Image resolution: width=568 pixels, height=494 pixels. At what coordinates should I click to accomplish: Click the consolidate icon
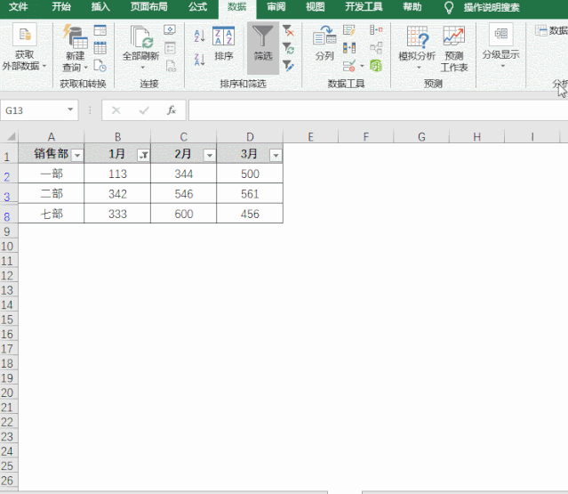coord(376,30)
